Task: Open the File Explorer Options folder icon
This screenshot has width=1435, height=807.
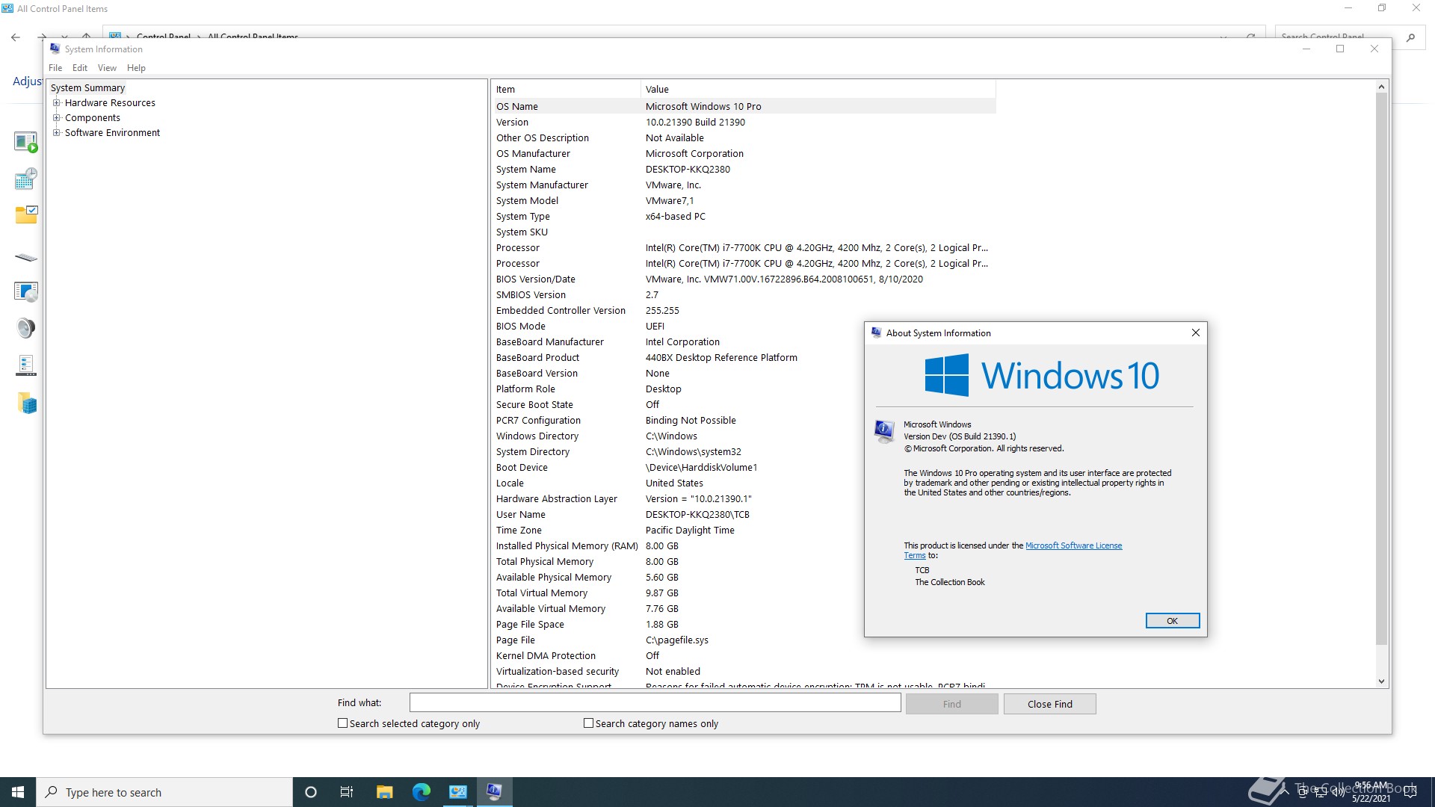Action: 26,215
